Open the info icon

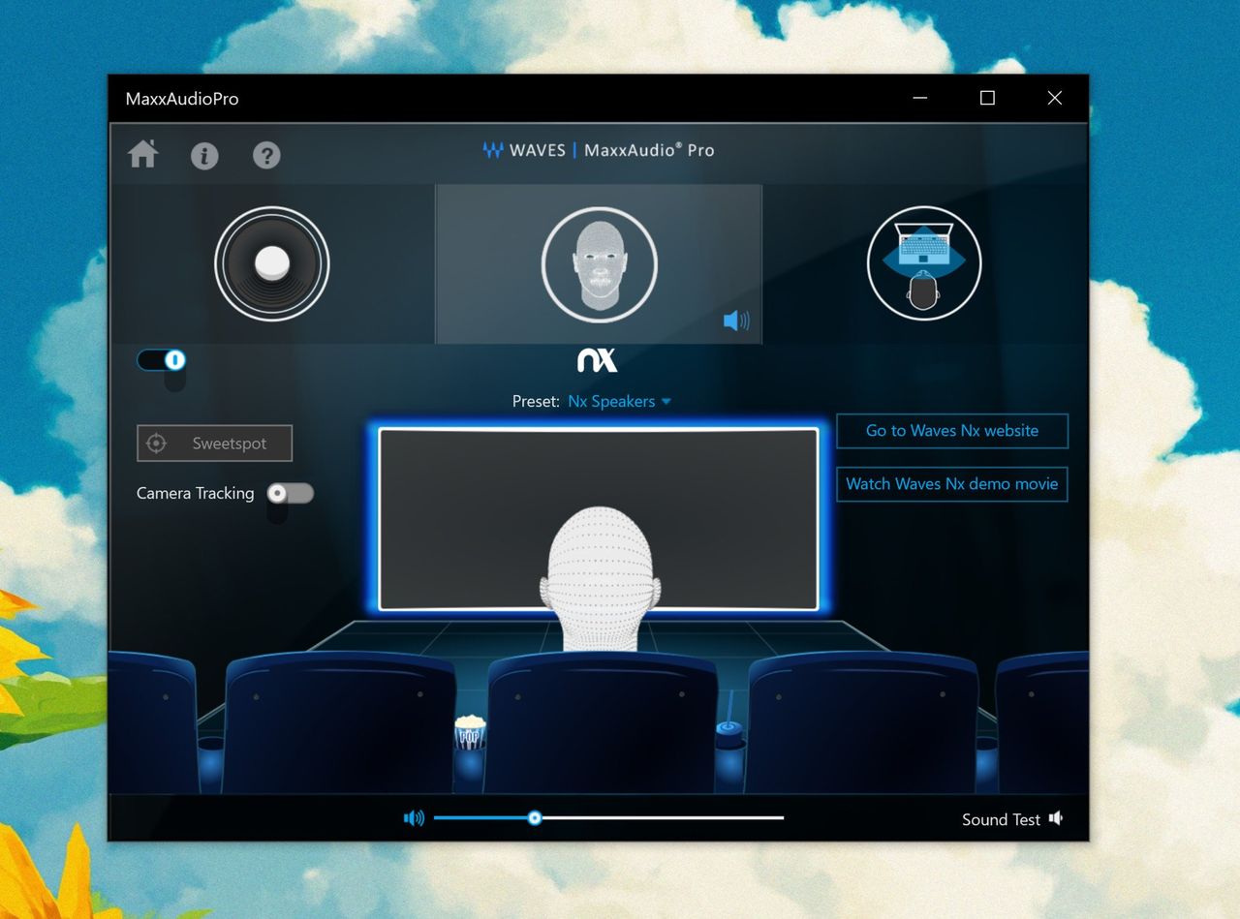(204, 155)
